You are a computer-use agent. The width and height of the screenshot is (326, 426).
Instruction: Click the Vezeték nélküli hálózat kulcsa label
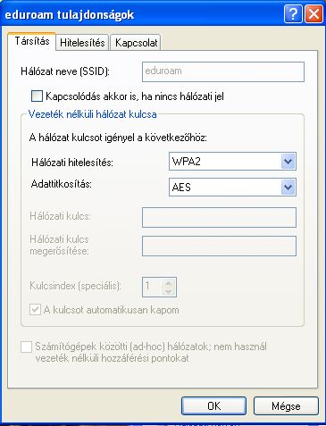(92, 114)
